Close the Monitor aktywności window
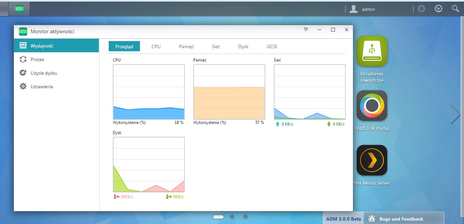Image resolution: width=464 pixels, height=224 pixels. pos(346,30)
